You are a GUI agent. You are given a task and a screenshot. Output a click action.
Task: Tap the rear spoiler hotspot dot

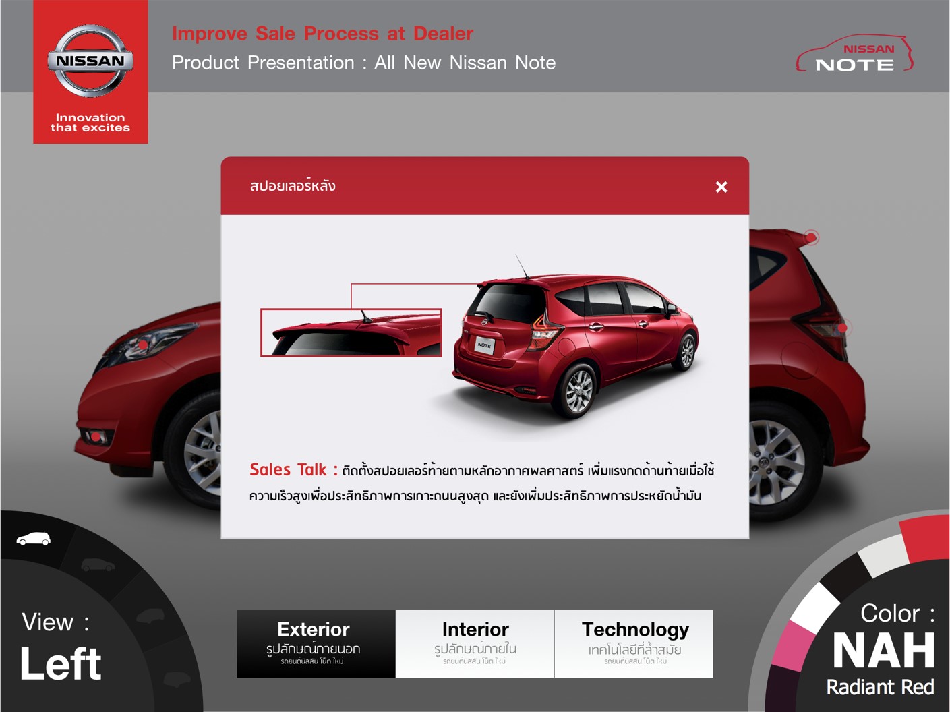tap(810, 237)
